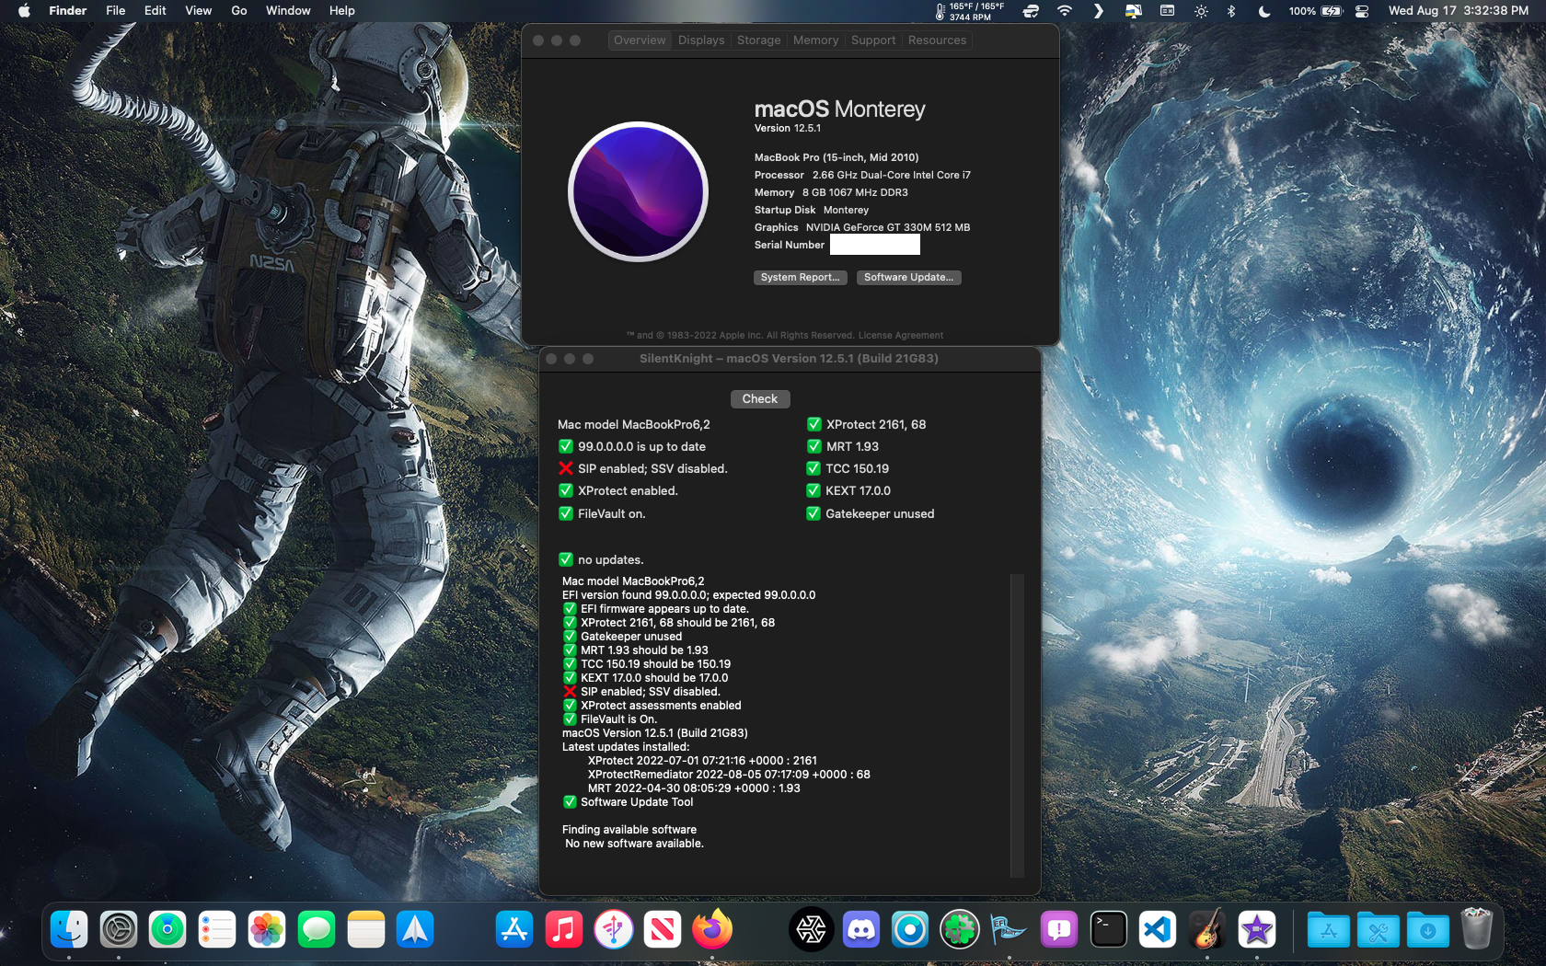The height and width of the screenshot is (966, 1546).
Task: Open the green clover app in Dock
Action: coord(960,930)
